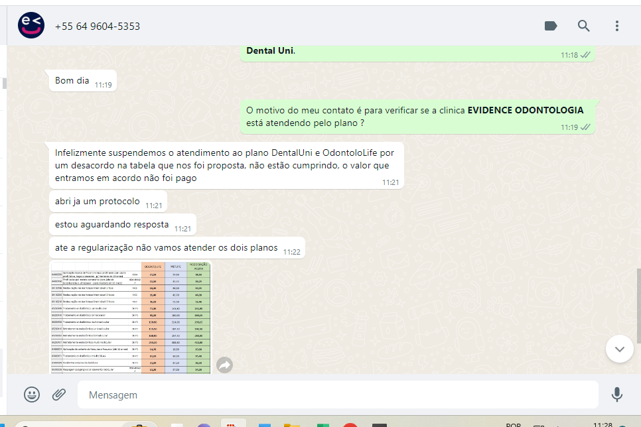Open the emoji picker smiley icon
The image size is (641, 427).
coord(31,395)
